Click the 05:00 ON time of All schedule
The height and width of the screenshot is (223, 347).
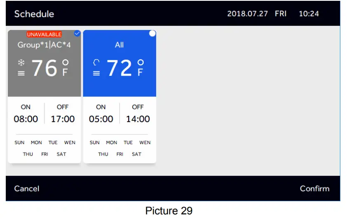point(101,119)
